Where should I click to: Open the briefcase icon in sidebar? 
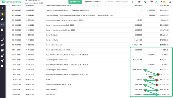[x=2, y=45]
